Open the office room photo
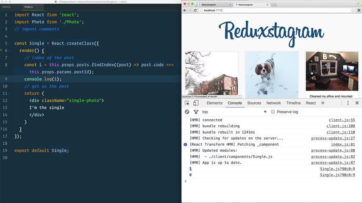Screen dimensions: 362x203 tap(332, 71)
